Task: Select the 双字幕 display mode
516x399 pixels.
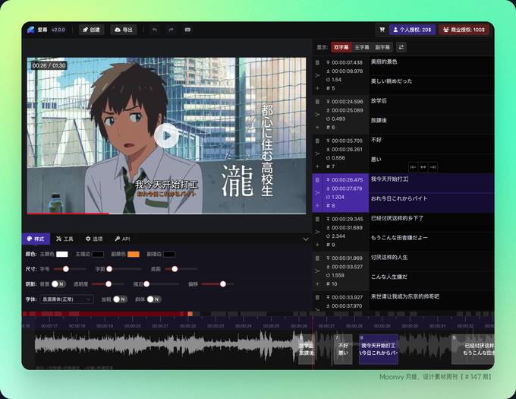Action: 341,47
